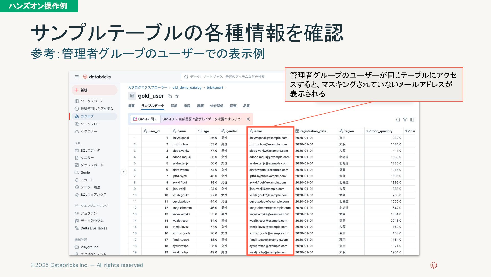491x277 pixels.
Task: Copy the gold_user table name
Action: [x=169, y=96]
